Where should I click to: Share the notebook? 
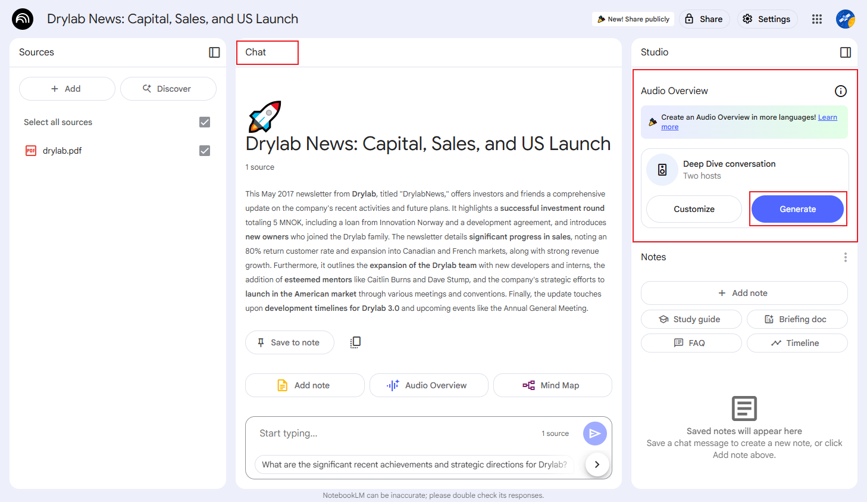[705, 19]
